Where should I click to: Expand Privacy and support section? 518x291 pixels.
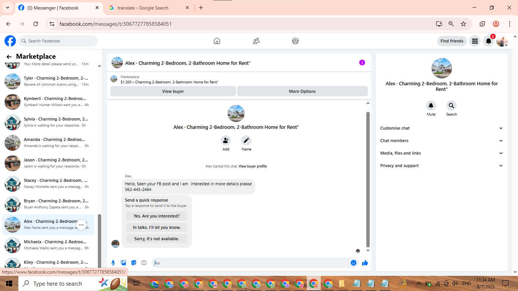coord(441,166)
